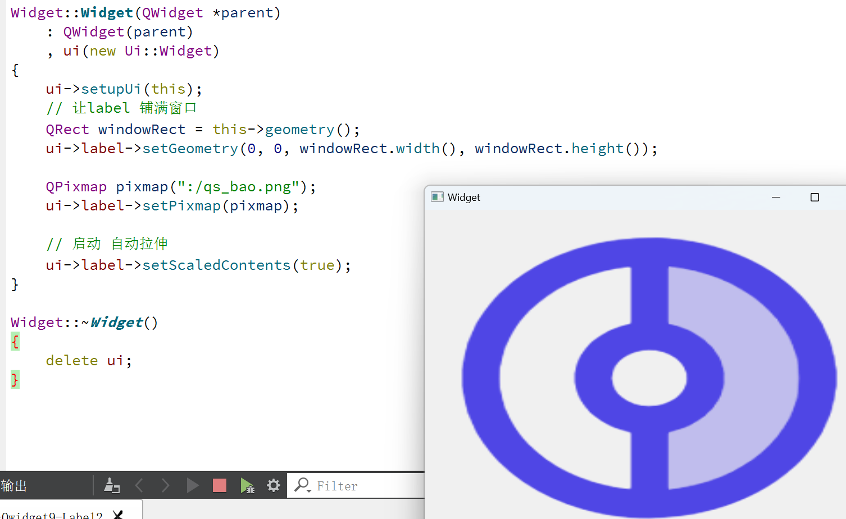Click the windowRect.width() expression
Viewport: 846px width, 519px height.
coord(378,149)
